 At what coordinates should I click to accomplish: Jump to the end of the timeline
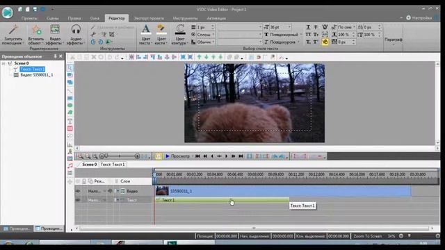[241, 156]
